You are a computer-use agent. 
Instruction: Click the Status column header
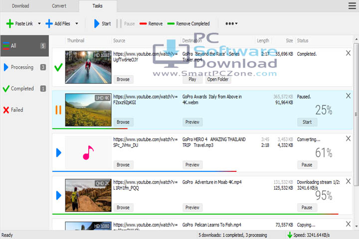click(x=303, y=41)
